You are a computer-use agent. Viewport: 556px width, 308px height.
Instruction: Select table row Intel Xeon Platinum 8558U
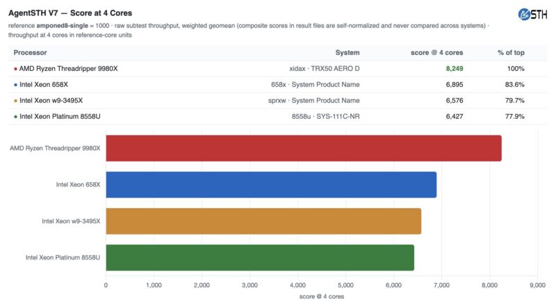[277, 116]
